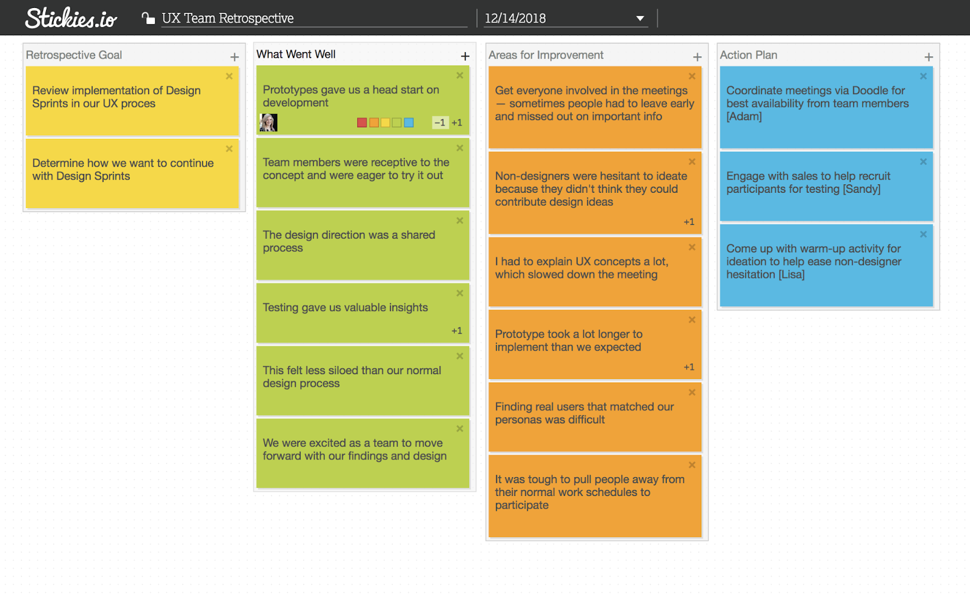
Task: Select the yellow color swatch on Prototypes sticky
Action: [386, 122]
